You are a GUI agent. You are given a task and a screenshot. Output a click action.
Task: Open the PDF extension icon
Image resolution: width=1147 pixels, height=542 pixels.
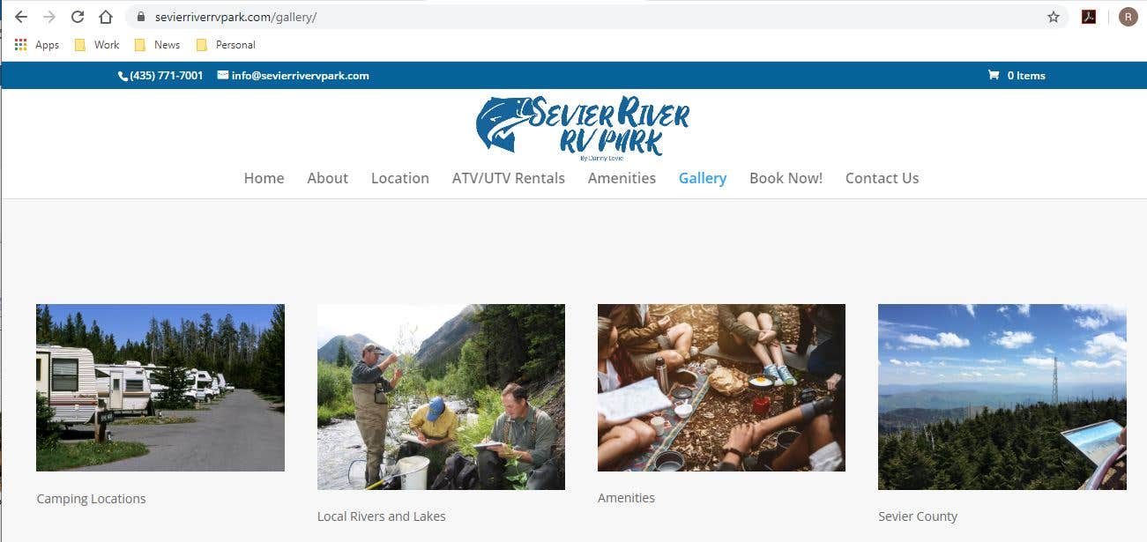coord(1089,17)
